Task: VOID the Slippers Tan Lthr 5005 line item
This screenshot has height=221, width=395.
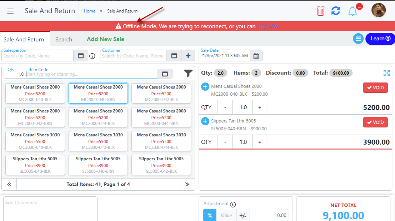Action: point(375,122)
